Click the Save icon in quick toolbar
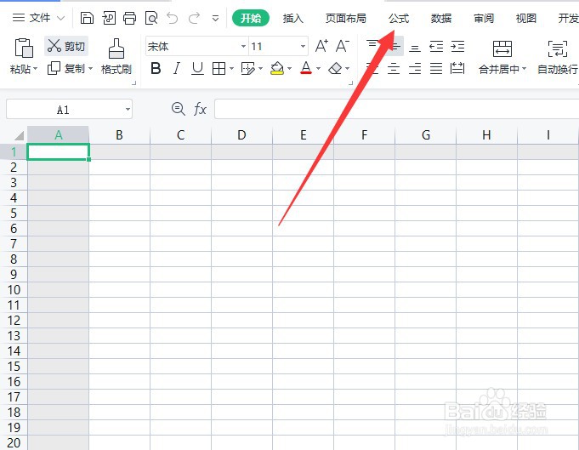This screenshot has height=450, width=579. [x=87, y=18]
